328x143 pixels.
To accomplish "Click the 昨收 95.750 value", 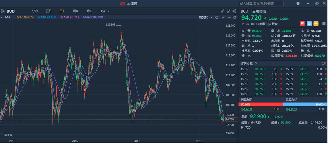I will (x=316, y=31).
